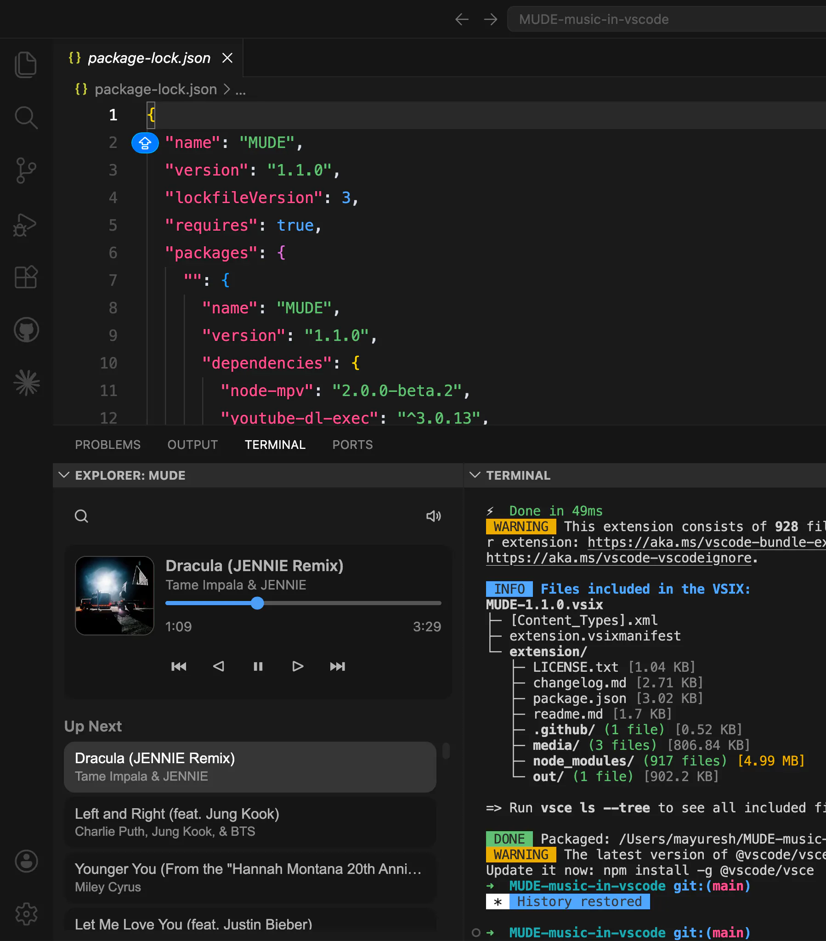Open the Explorer view in activity bar
The width and height of the screenshot is (826, 941).
pyautogui.click(x=26, y=64)
